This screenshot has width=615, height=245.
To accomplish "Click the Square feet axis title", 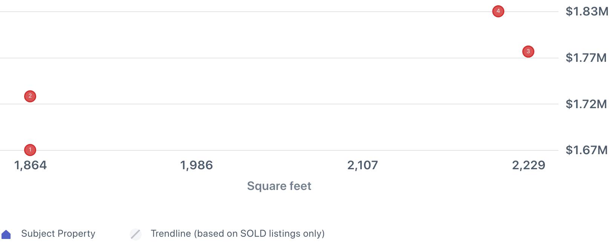I will click(x=279, y=186).
